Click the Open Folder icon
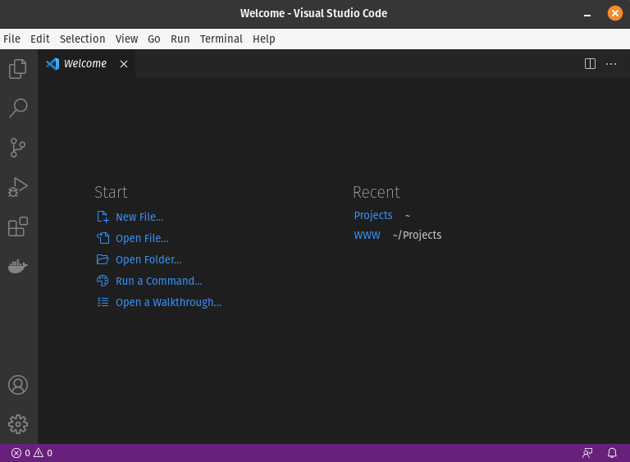This screenshot has width=630, height=462. click(x=103, y=259)
